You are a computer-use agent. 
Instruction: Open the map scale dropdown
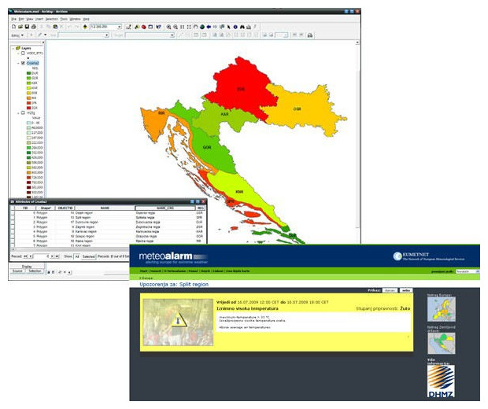[x=120, y=27]
